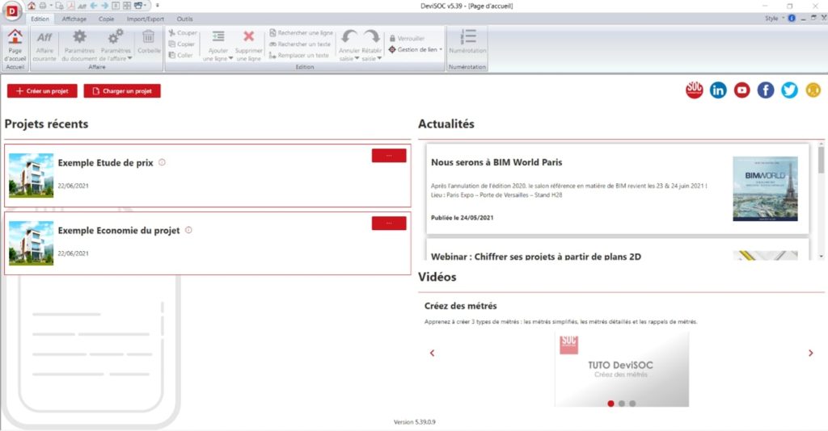828x431 pixels.
Task: Click the Copier ribbon command
Action: tap(182, 44)
